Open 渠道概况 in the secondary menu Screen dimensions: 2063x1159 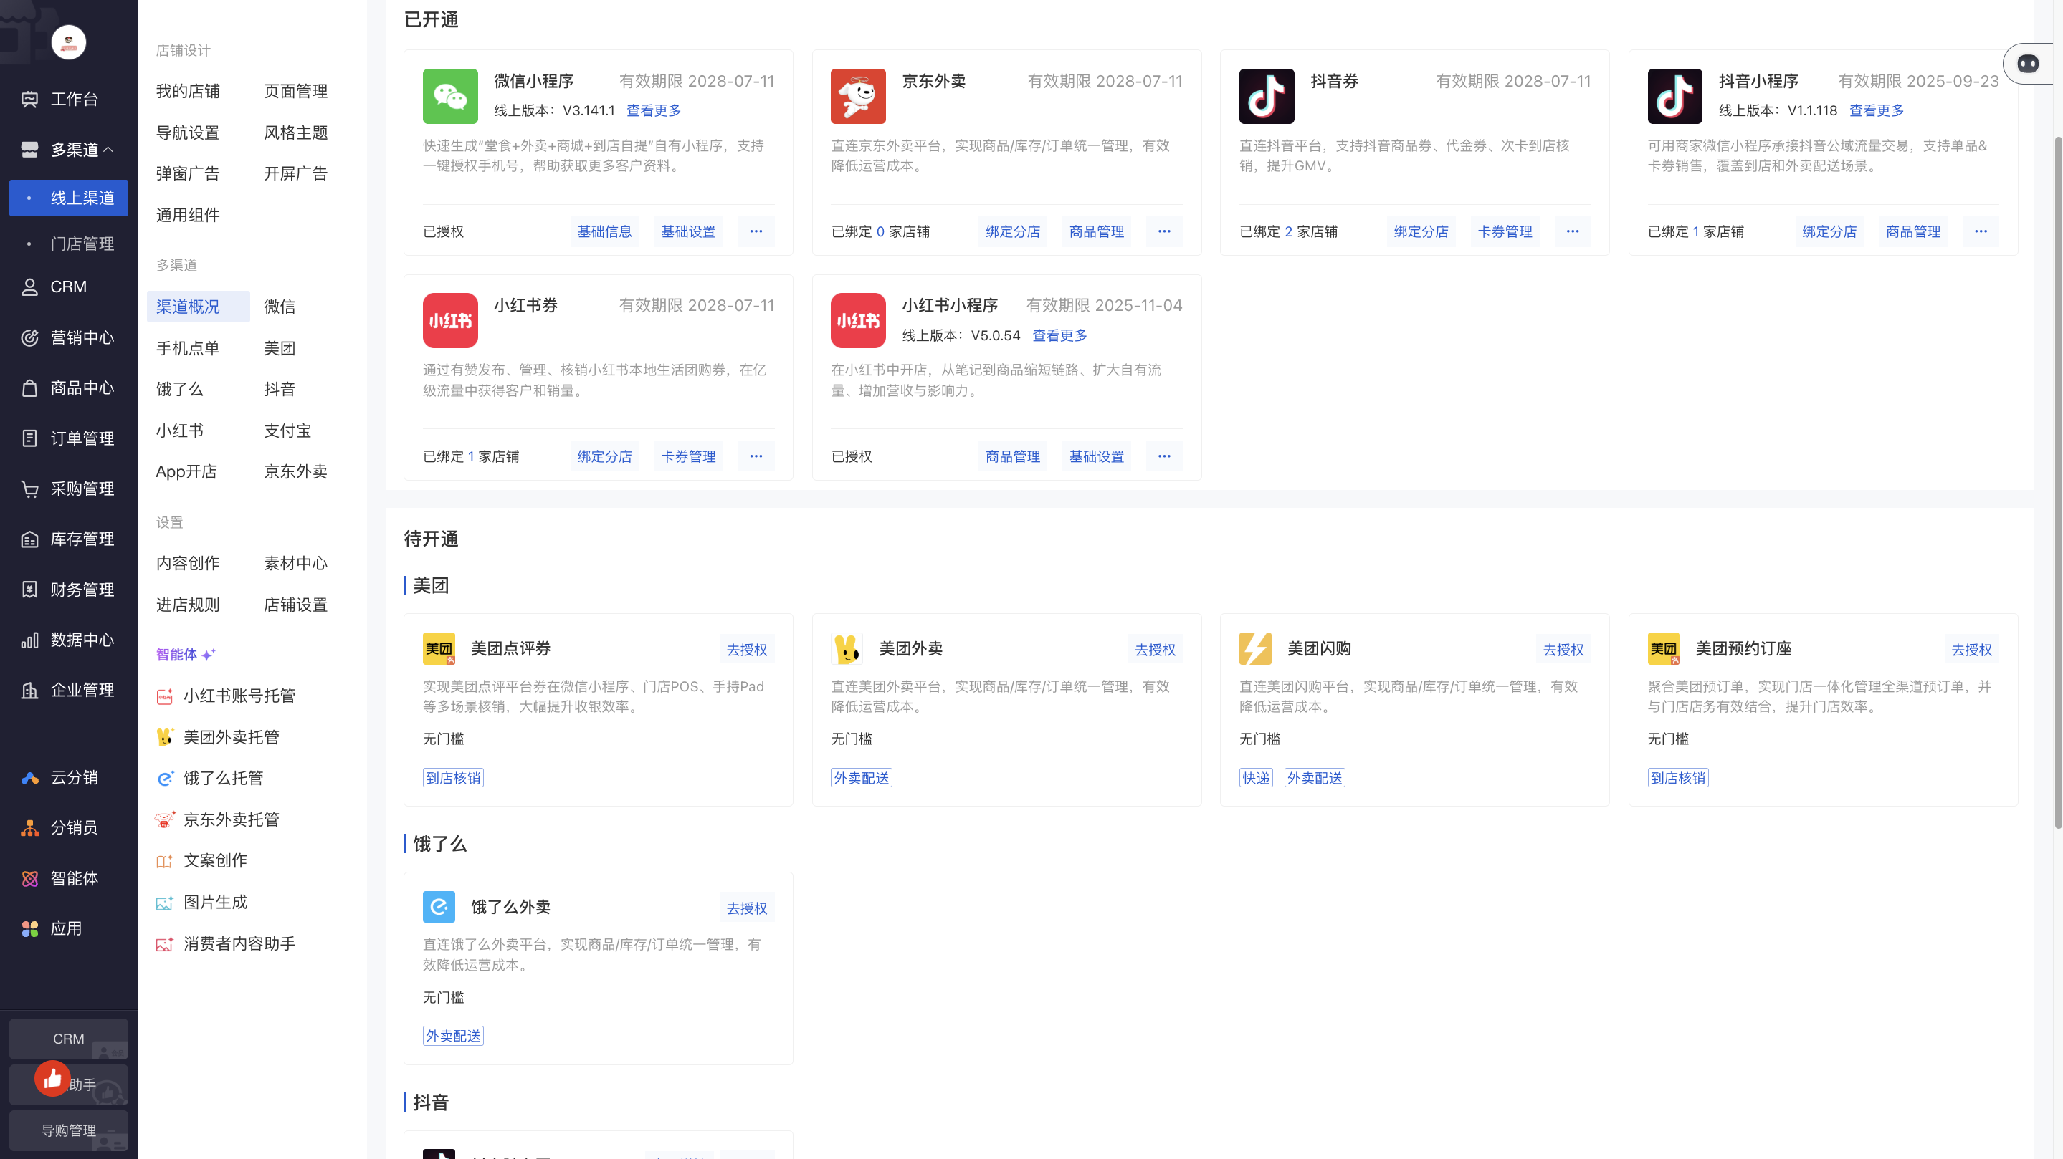pos(189,307)
